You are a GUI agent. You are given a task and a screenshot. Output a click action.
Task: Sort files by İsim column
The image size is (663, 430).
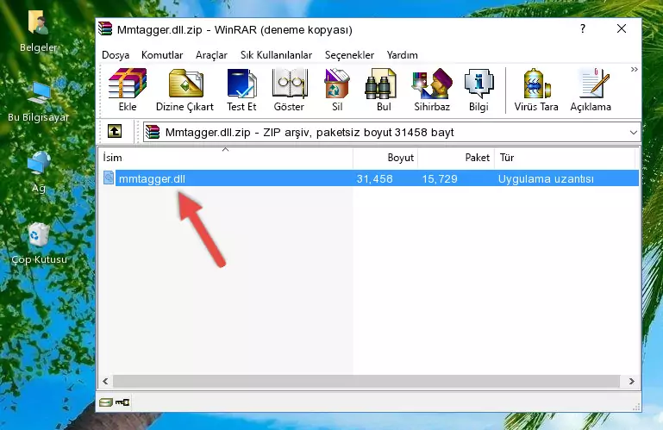click(226, 158)
